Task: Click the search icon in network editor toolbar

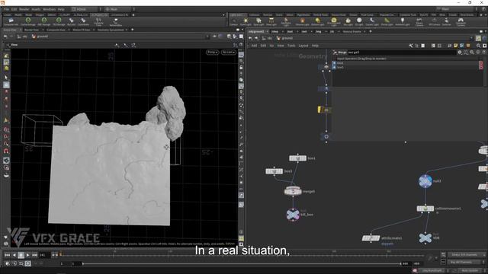Action: pyautogui.click(x=478, y=46)
